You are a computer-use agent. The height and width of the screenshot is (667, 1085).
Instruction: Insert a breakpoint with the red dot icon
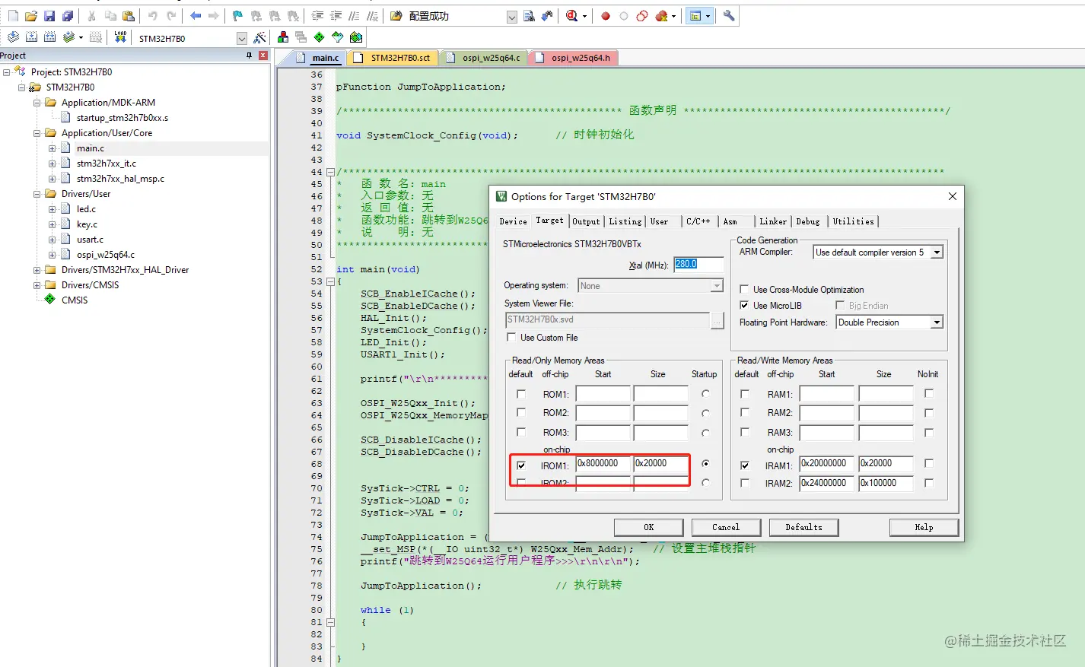pyautogui.click(x=606, y=16)
